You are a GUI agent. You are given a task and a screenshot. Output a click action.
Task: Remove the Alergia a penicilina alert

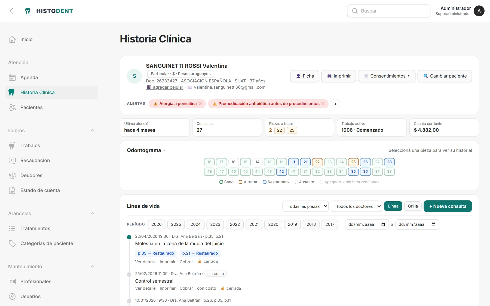pos(200,104)
